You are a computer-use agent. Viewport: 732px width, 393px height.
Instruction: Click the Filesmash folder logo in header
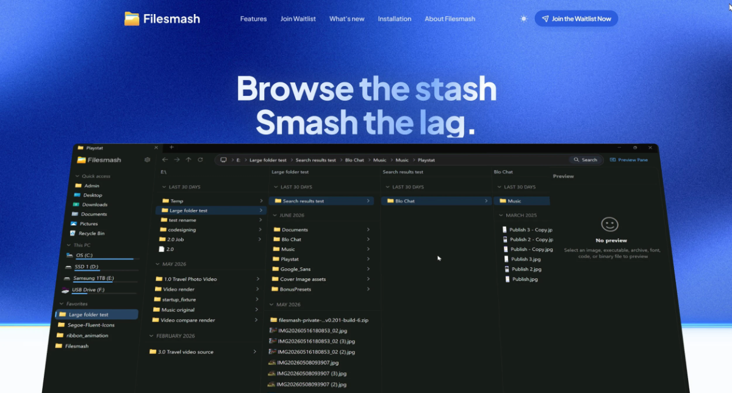(132, 19)
